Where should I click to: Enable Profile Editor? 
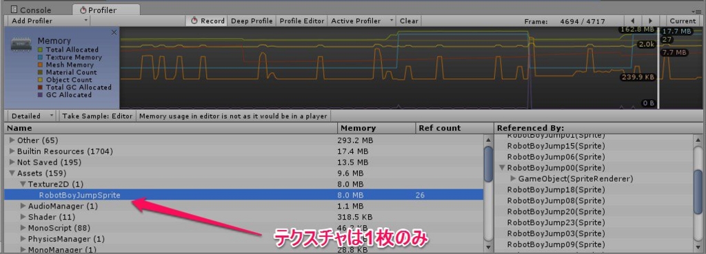click(x=302, y=21)
